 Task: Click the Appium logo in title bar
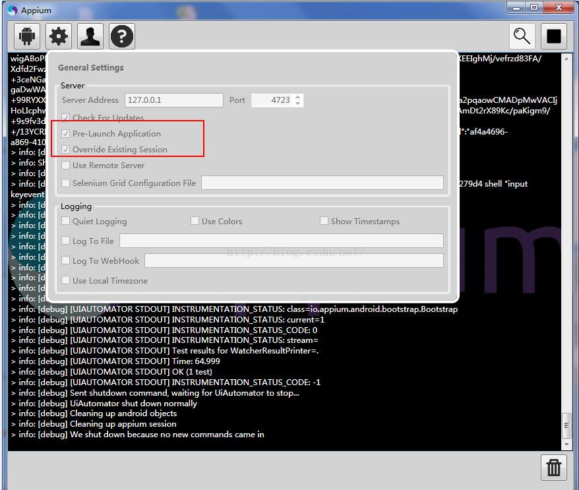12,10
